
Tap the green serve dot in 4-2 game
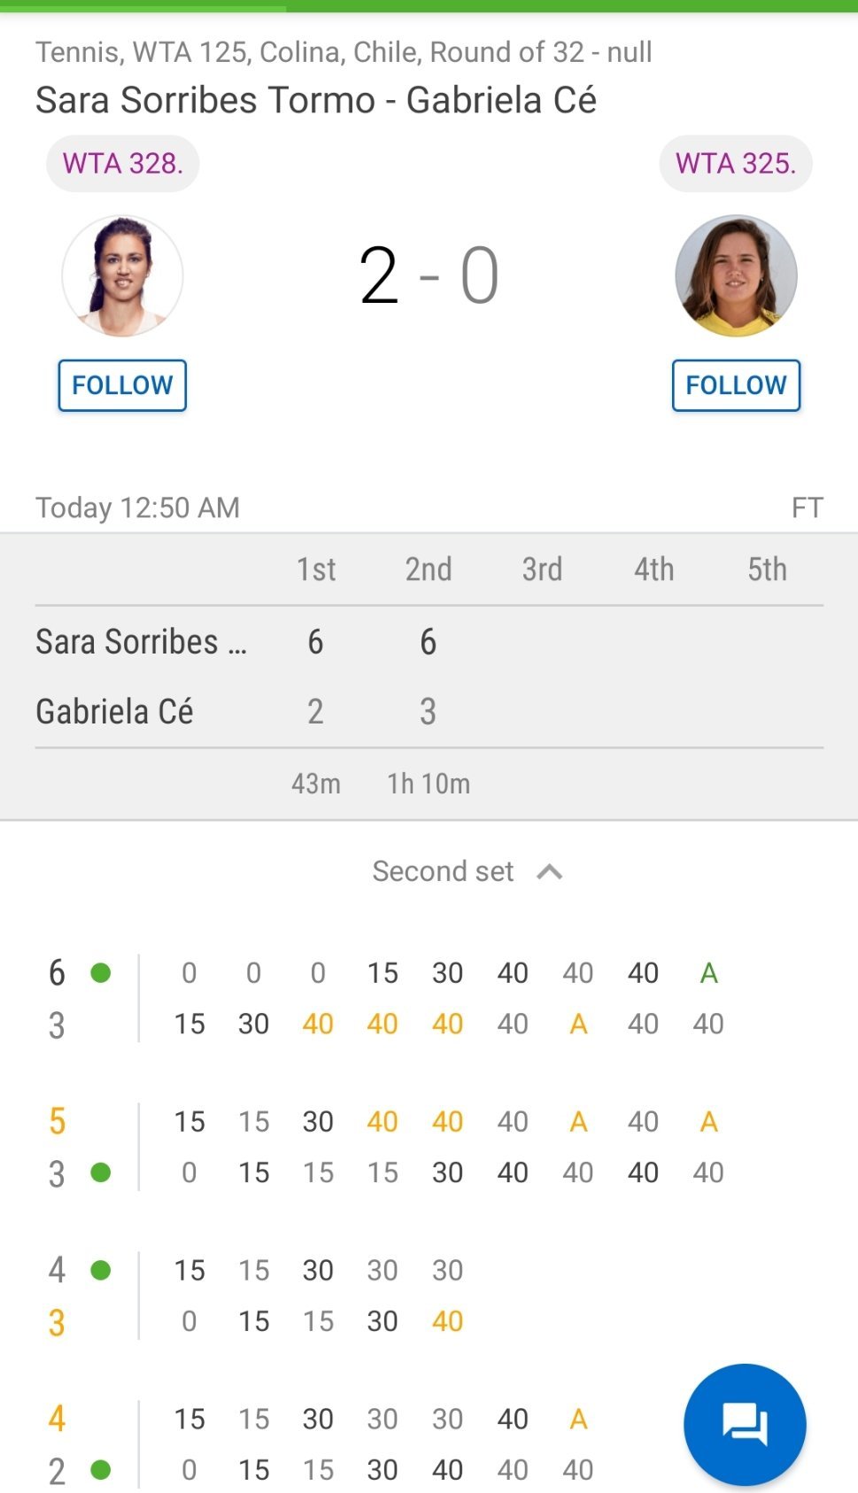click(x=101, y=1470)
